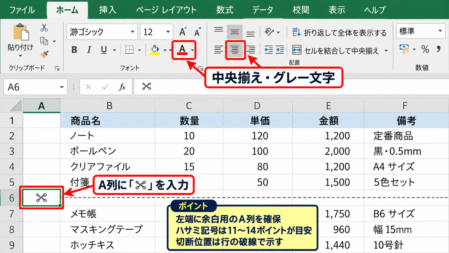Align text left in cell

(219, 50)
